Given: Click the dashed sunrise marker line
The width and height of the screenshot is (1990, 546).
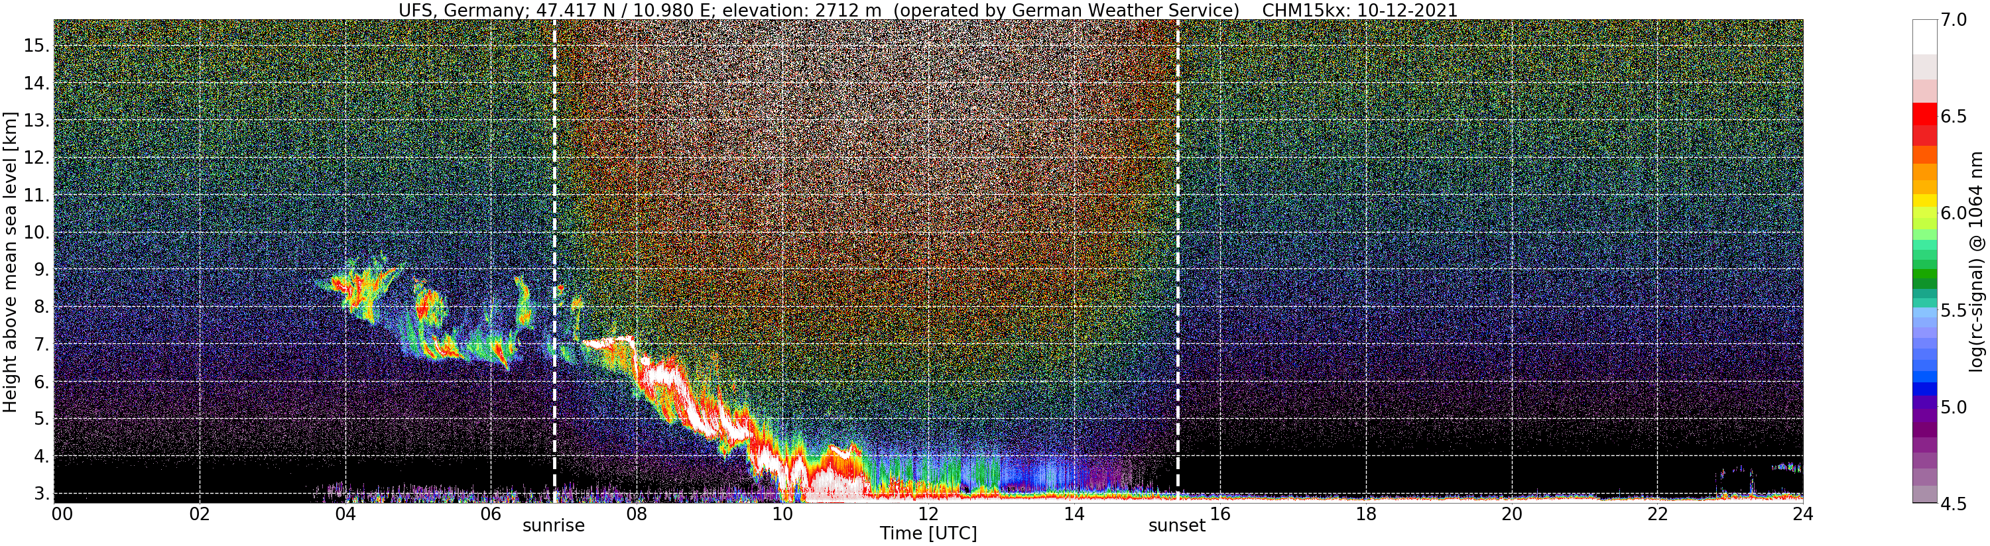Looking at the screenshot, I should (x=554, y=261).
